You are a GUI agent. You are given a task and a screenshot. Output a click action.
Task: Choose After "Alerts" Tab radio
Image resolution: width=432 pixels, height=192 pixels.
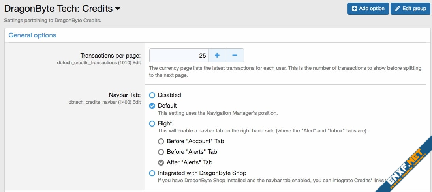tap(161, 162)
